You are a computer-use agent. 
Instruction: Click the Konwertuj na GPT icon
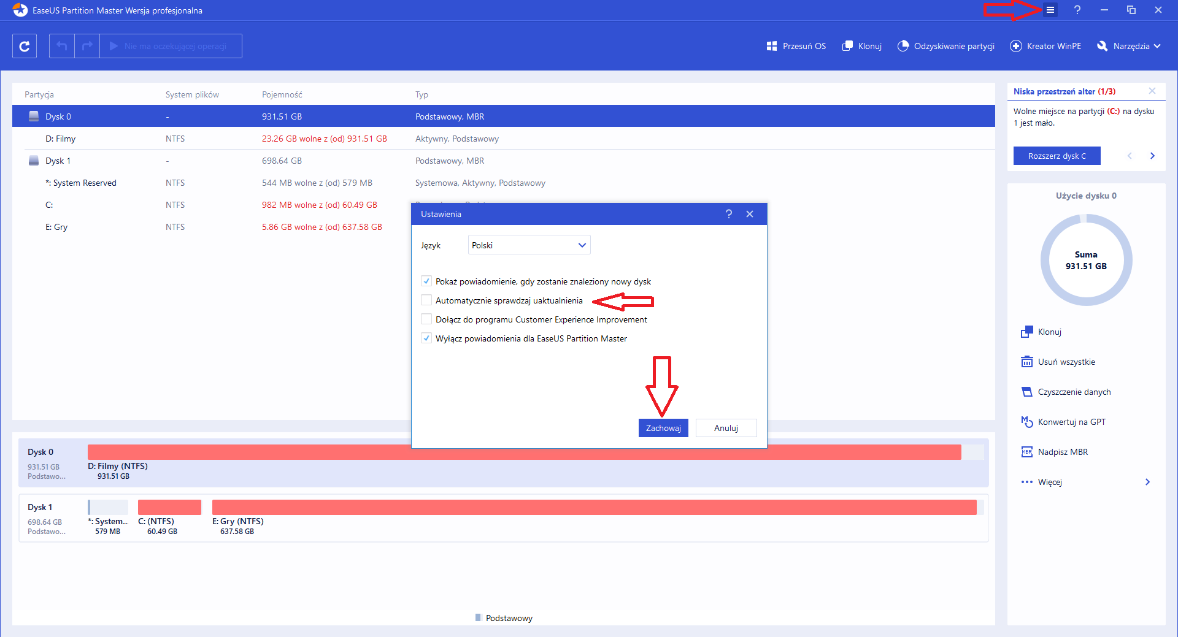coord(1026,422)
